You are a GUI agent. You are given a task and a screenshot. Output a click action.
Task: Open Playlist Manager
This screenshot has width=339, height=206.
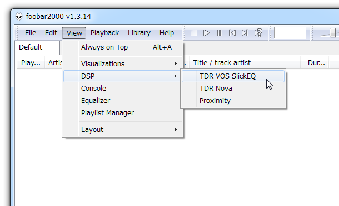pos(123,113)
